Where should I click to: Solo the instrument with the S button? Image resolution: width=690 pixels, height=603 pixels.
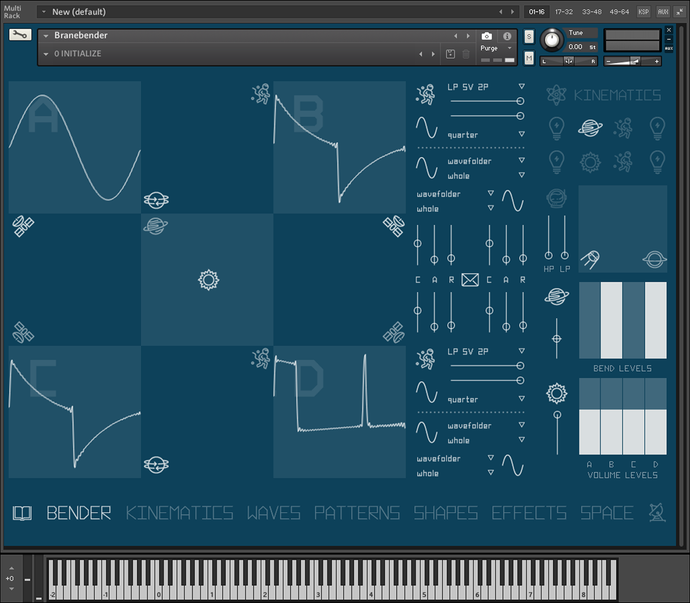[529, 37]
